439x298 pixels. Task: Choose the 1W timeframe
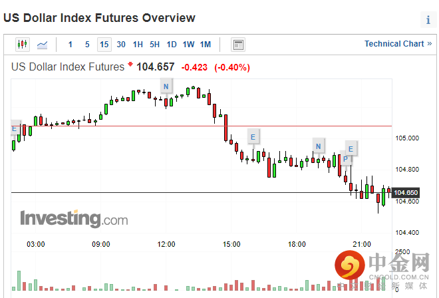click(189, 45)
